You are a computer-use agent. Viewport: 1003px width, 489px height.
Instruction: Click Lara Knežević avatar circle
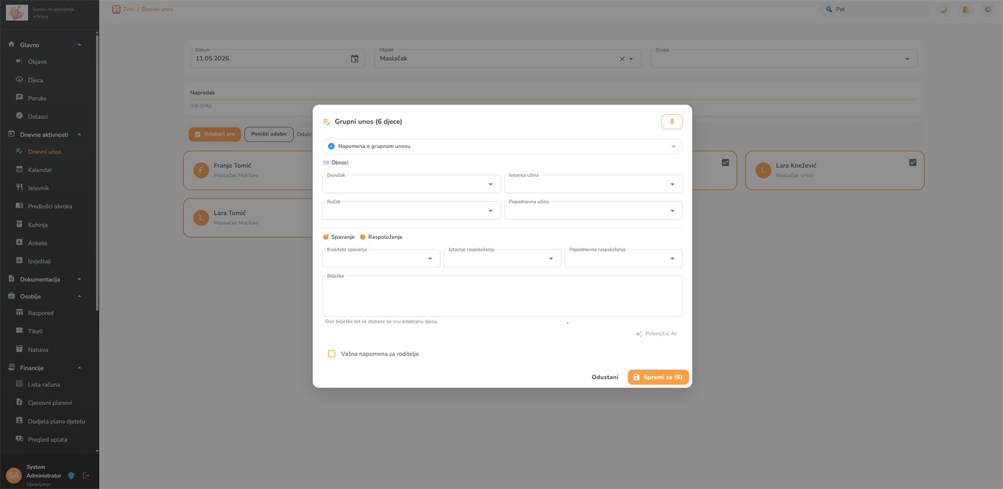763,170
